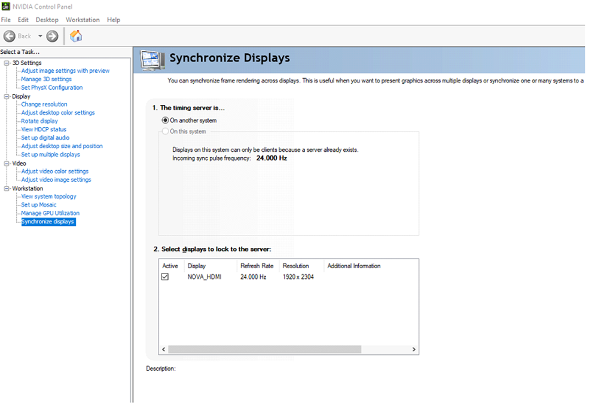
Task: Click the Synchronize Displays header monitor icon
Action: click(152, 60)
